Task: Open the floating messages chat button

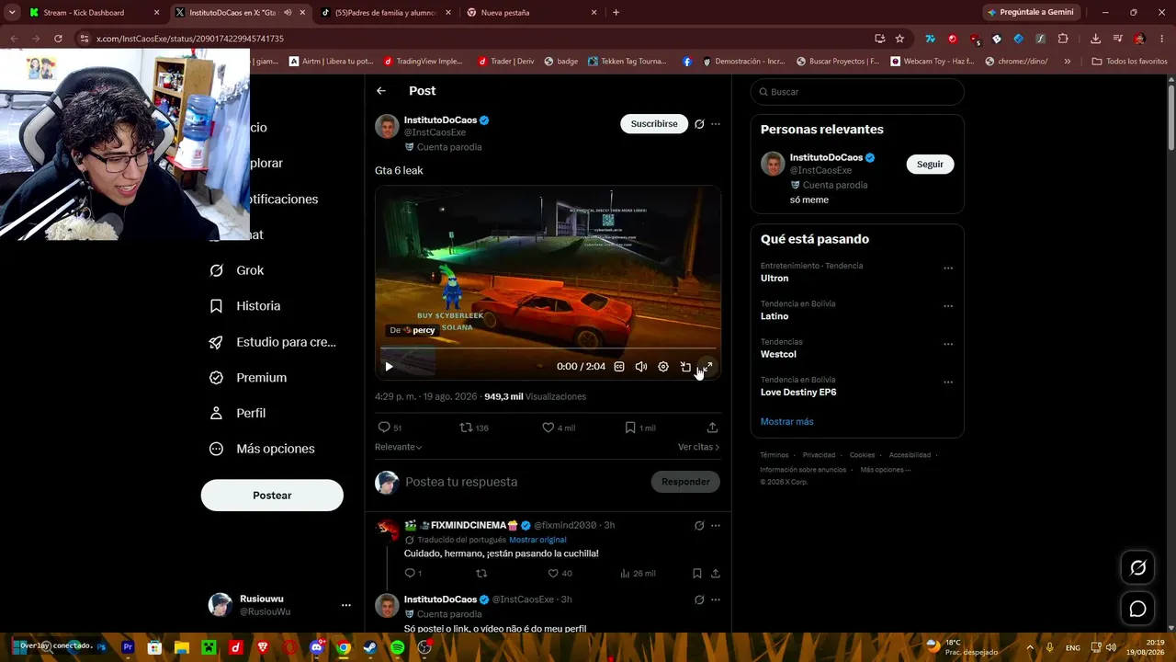Action: 1137,609
